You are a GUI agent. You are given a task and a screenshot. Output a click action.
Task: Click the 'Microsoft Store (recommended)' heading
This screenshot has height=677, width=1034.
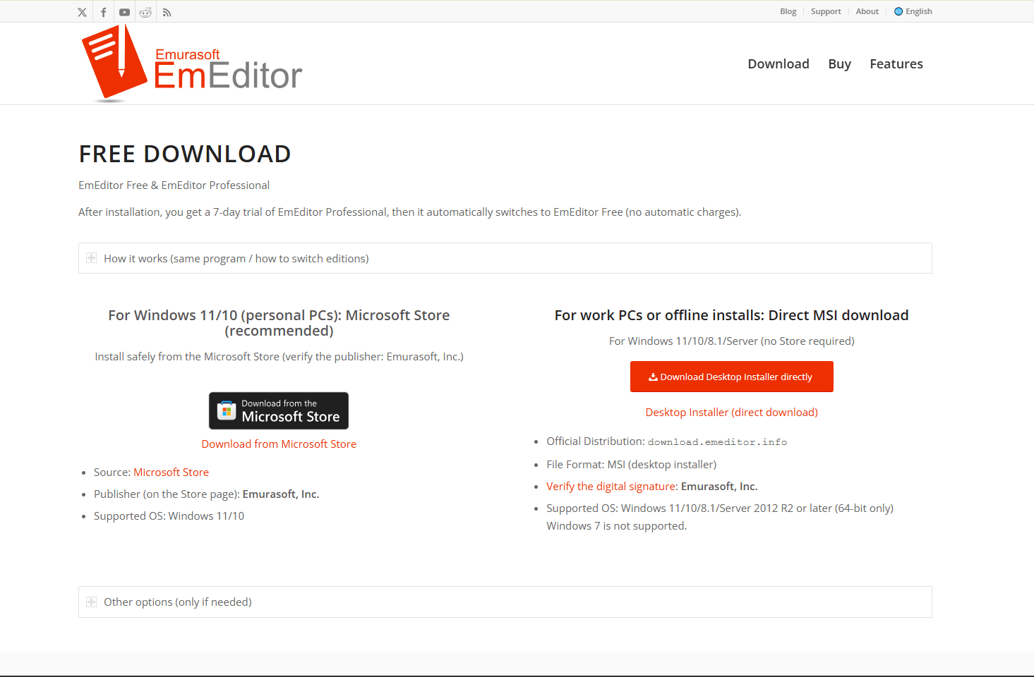tap(279, 323)
